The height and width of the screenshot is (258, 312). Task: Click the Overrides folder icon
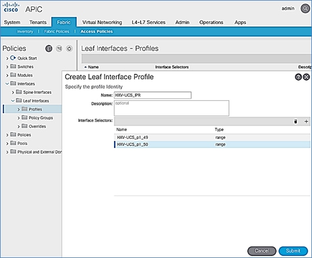pos(25,126)
